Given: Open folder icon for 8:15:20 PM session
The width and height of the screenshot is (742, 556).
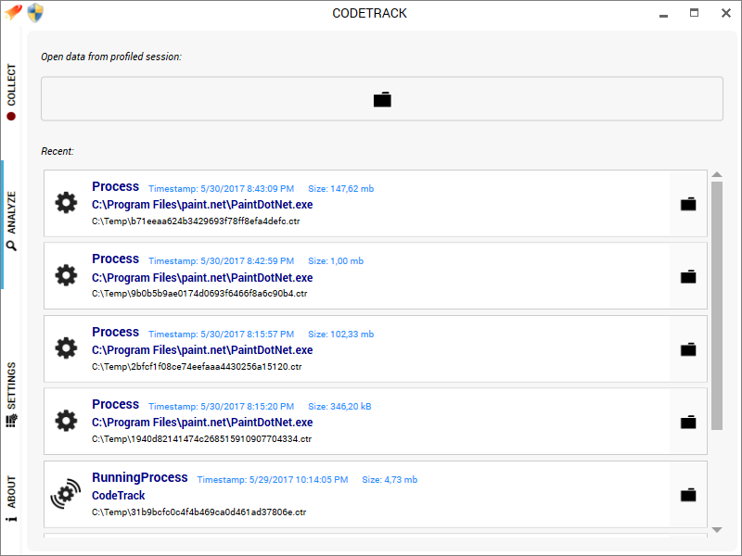Looking at the screenshot, I should [688, 422].
